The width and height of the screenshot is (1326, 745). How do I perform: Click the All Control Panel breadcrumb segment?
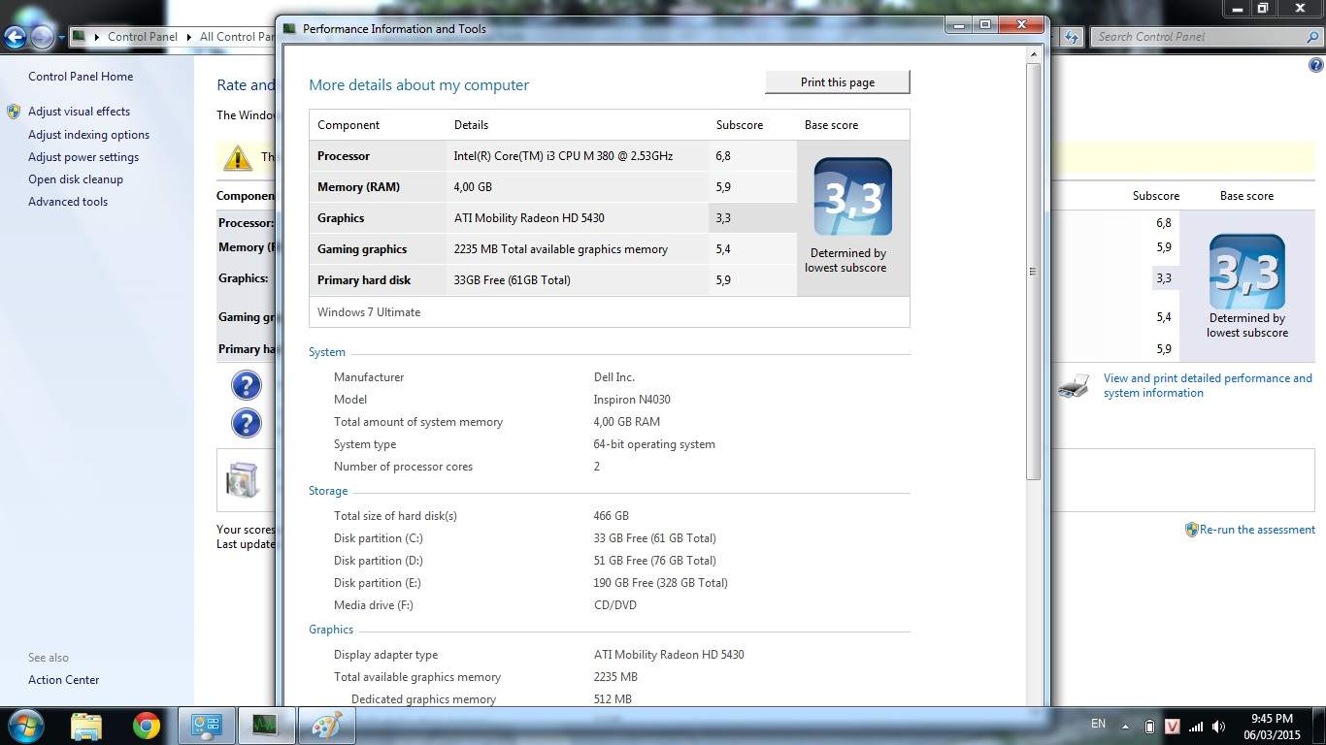237,37
